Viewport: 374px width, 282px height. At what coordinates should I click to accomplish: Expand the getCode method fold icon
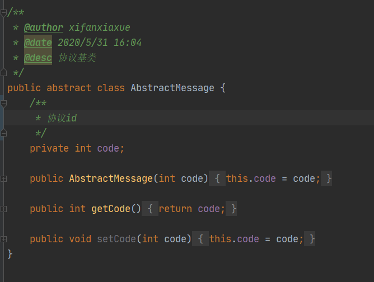[4, 209]
